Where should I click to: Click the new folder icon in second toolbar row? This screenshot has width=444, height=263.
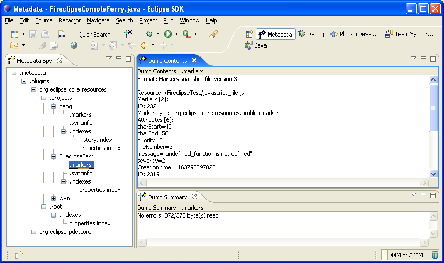[14, 45]
